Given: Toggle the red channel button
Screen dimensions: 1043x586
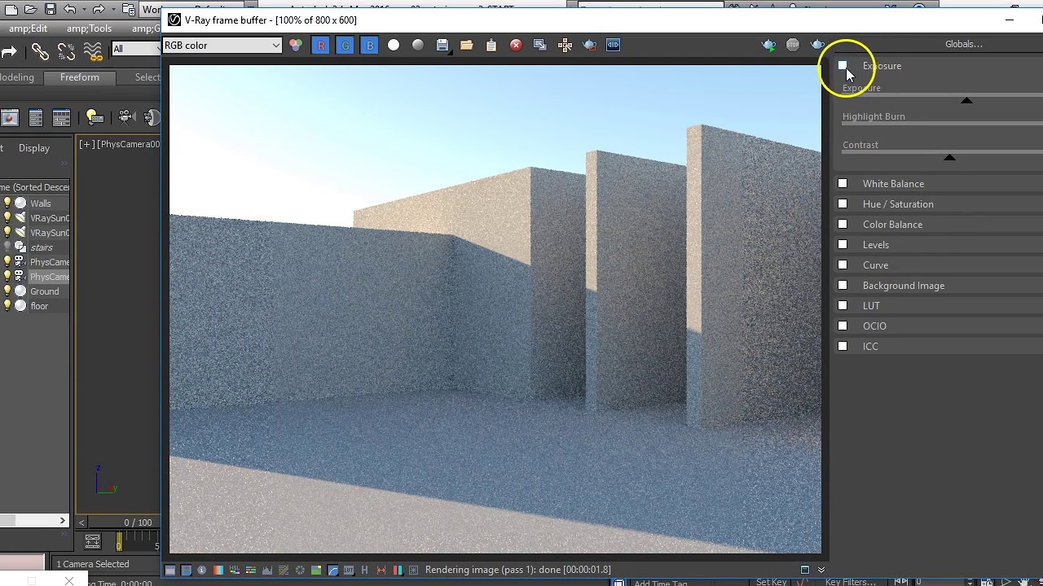Looking at the screenshot, I should pyautogui.click(x=321, y=46).
